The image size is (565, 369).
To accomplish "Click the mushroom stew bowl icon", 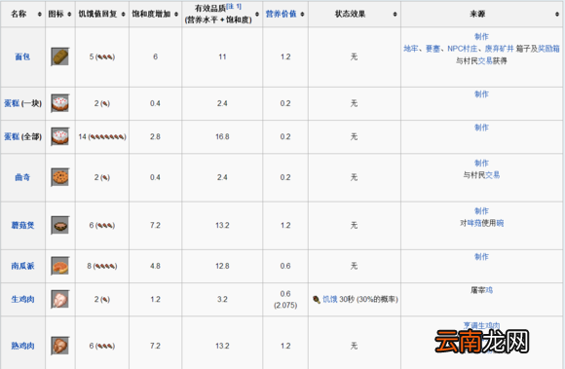I will click(59, 225).
